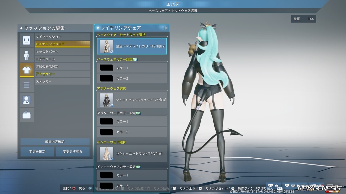
Task: Select the body shape category icon
Action: click(27, 55)
